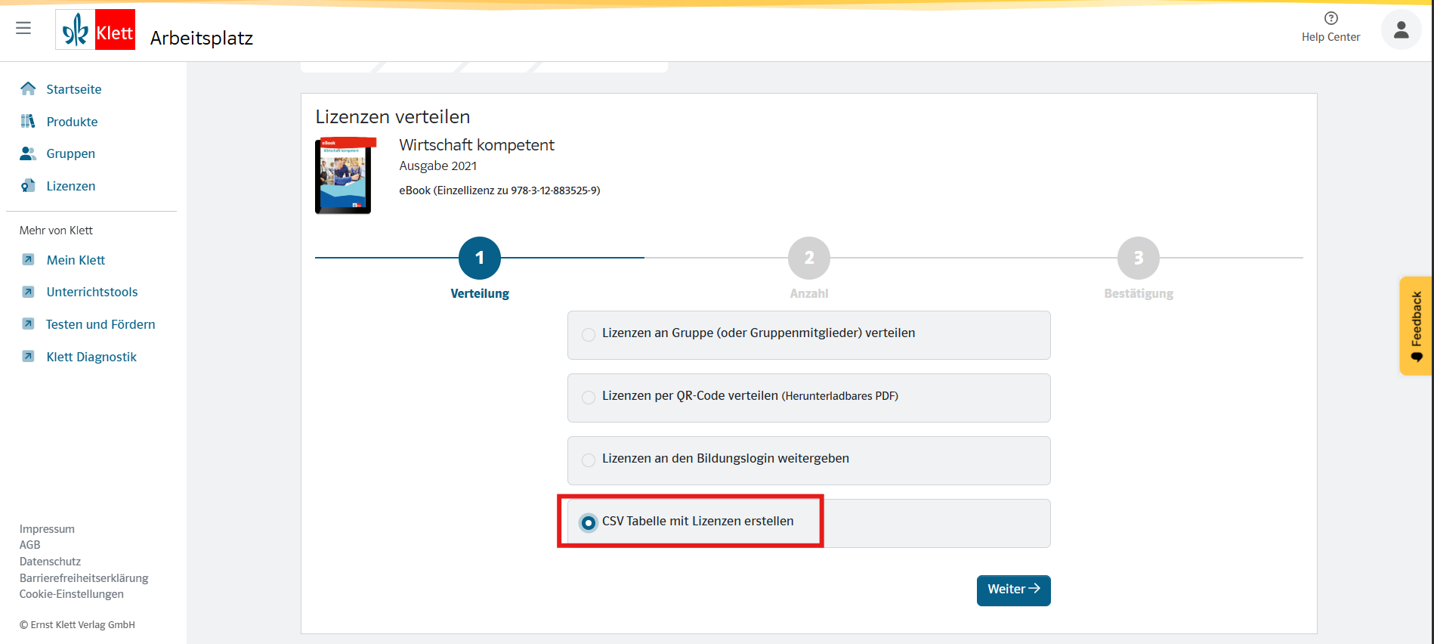Click the external-link icon beside Testen und Fördern
This screenshot has height=644, width=1434.
(x=28, y=324)
